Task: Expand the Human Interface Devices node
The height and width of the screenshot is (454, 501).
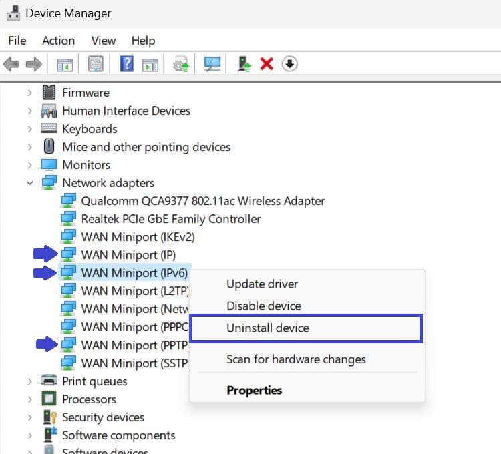Action: (x=30, y=111)
